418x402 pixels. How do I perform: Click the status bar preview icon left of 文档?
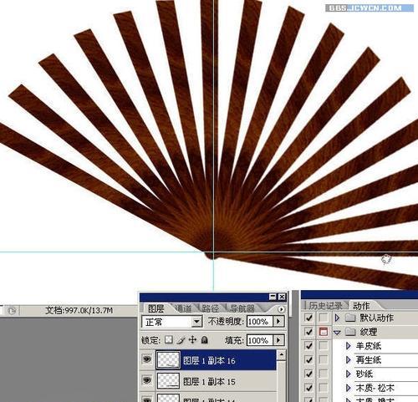click(12, 310)
